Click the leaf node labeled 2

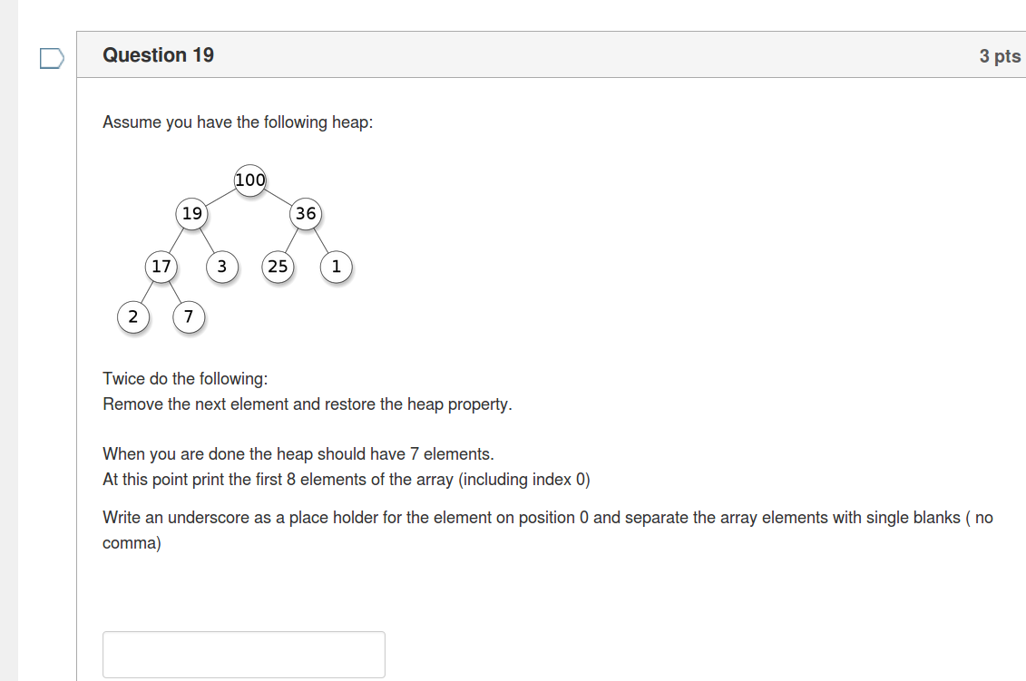133,316
